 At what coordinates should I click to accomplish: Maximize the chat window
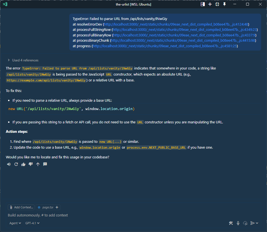coord(248,4)
